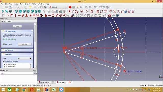This screenshot has height=92, width=163.
Task: Select the create arc sketch tool
Action: tap(76, 11)
